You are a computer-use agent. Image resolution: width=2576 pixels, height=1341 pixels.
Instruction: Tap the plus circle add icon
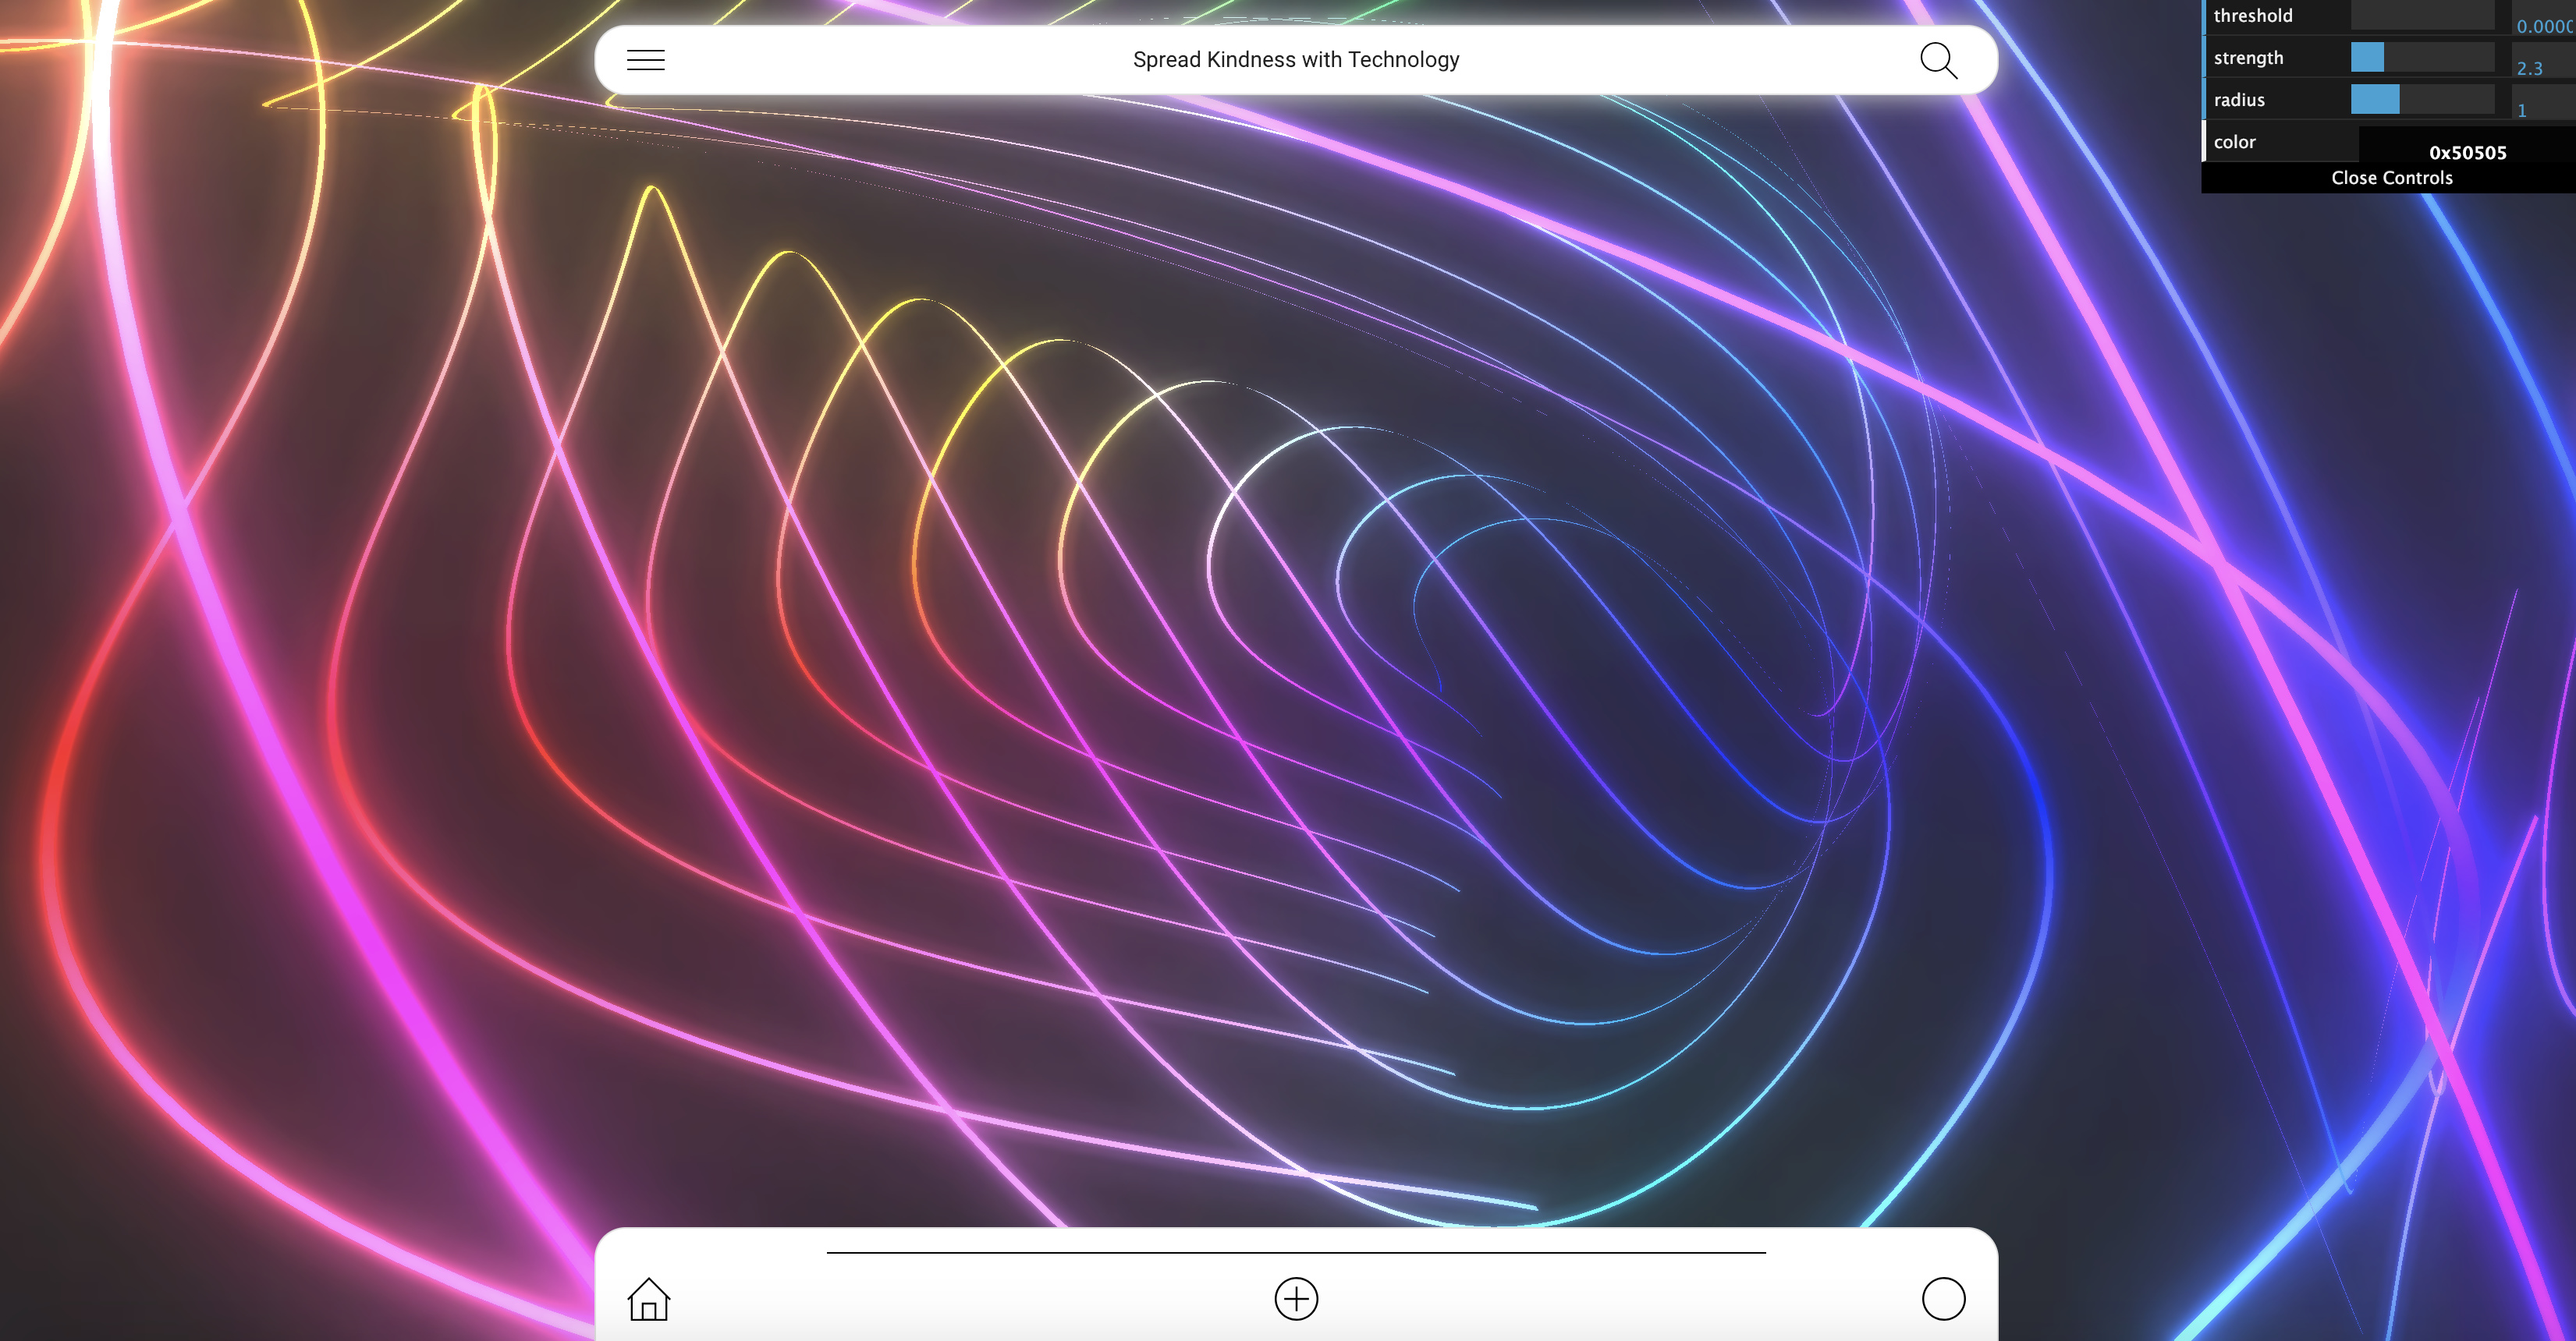1296,1299
